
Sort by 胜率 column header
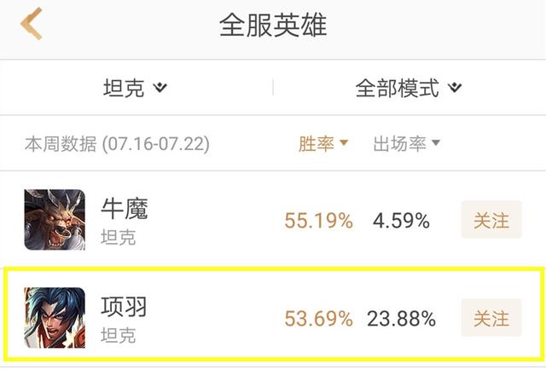click(x=316, y=143)
